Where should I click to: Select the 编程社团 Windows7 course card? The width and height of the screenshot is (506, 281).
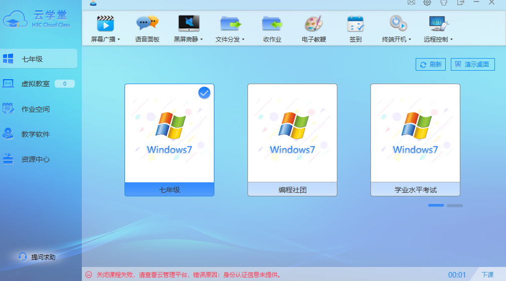292,140
